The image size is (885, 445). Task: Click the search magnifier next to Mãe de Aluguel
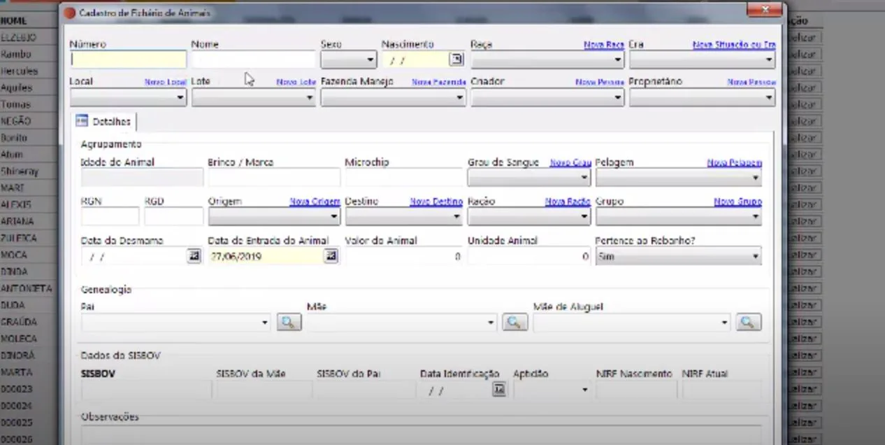[749, 323]
